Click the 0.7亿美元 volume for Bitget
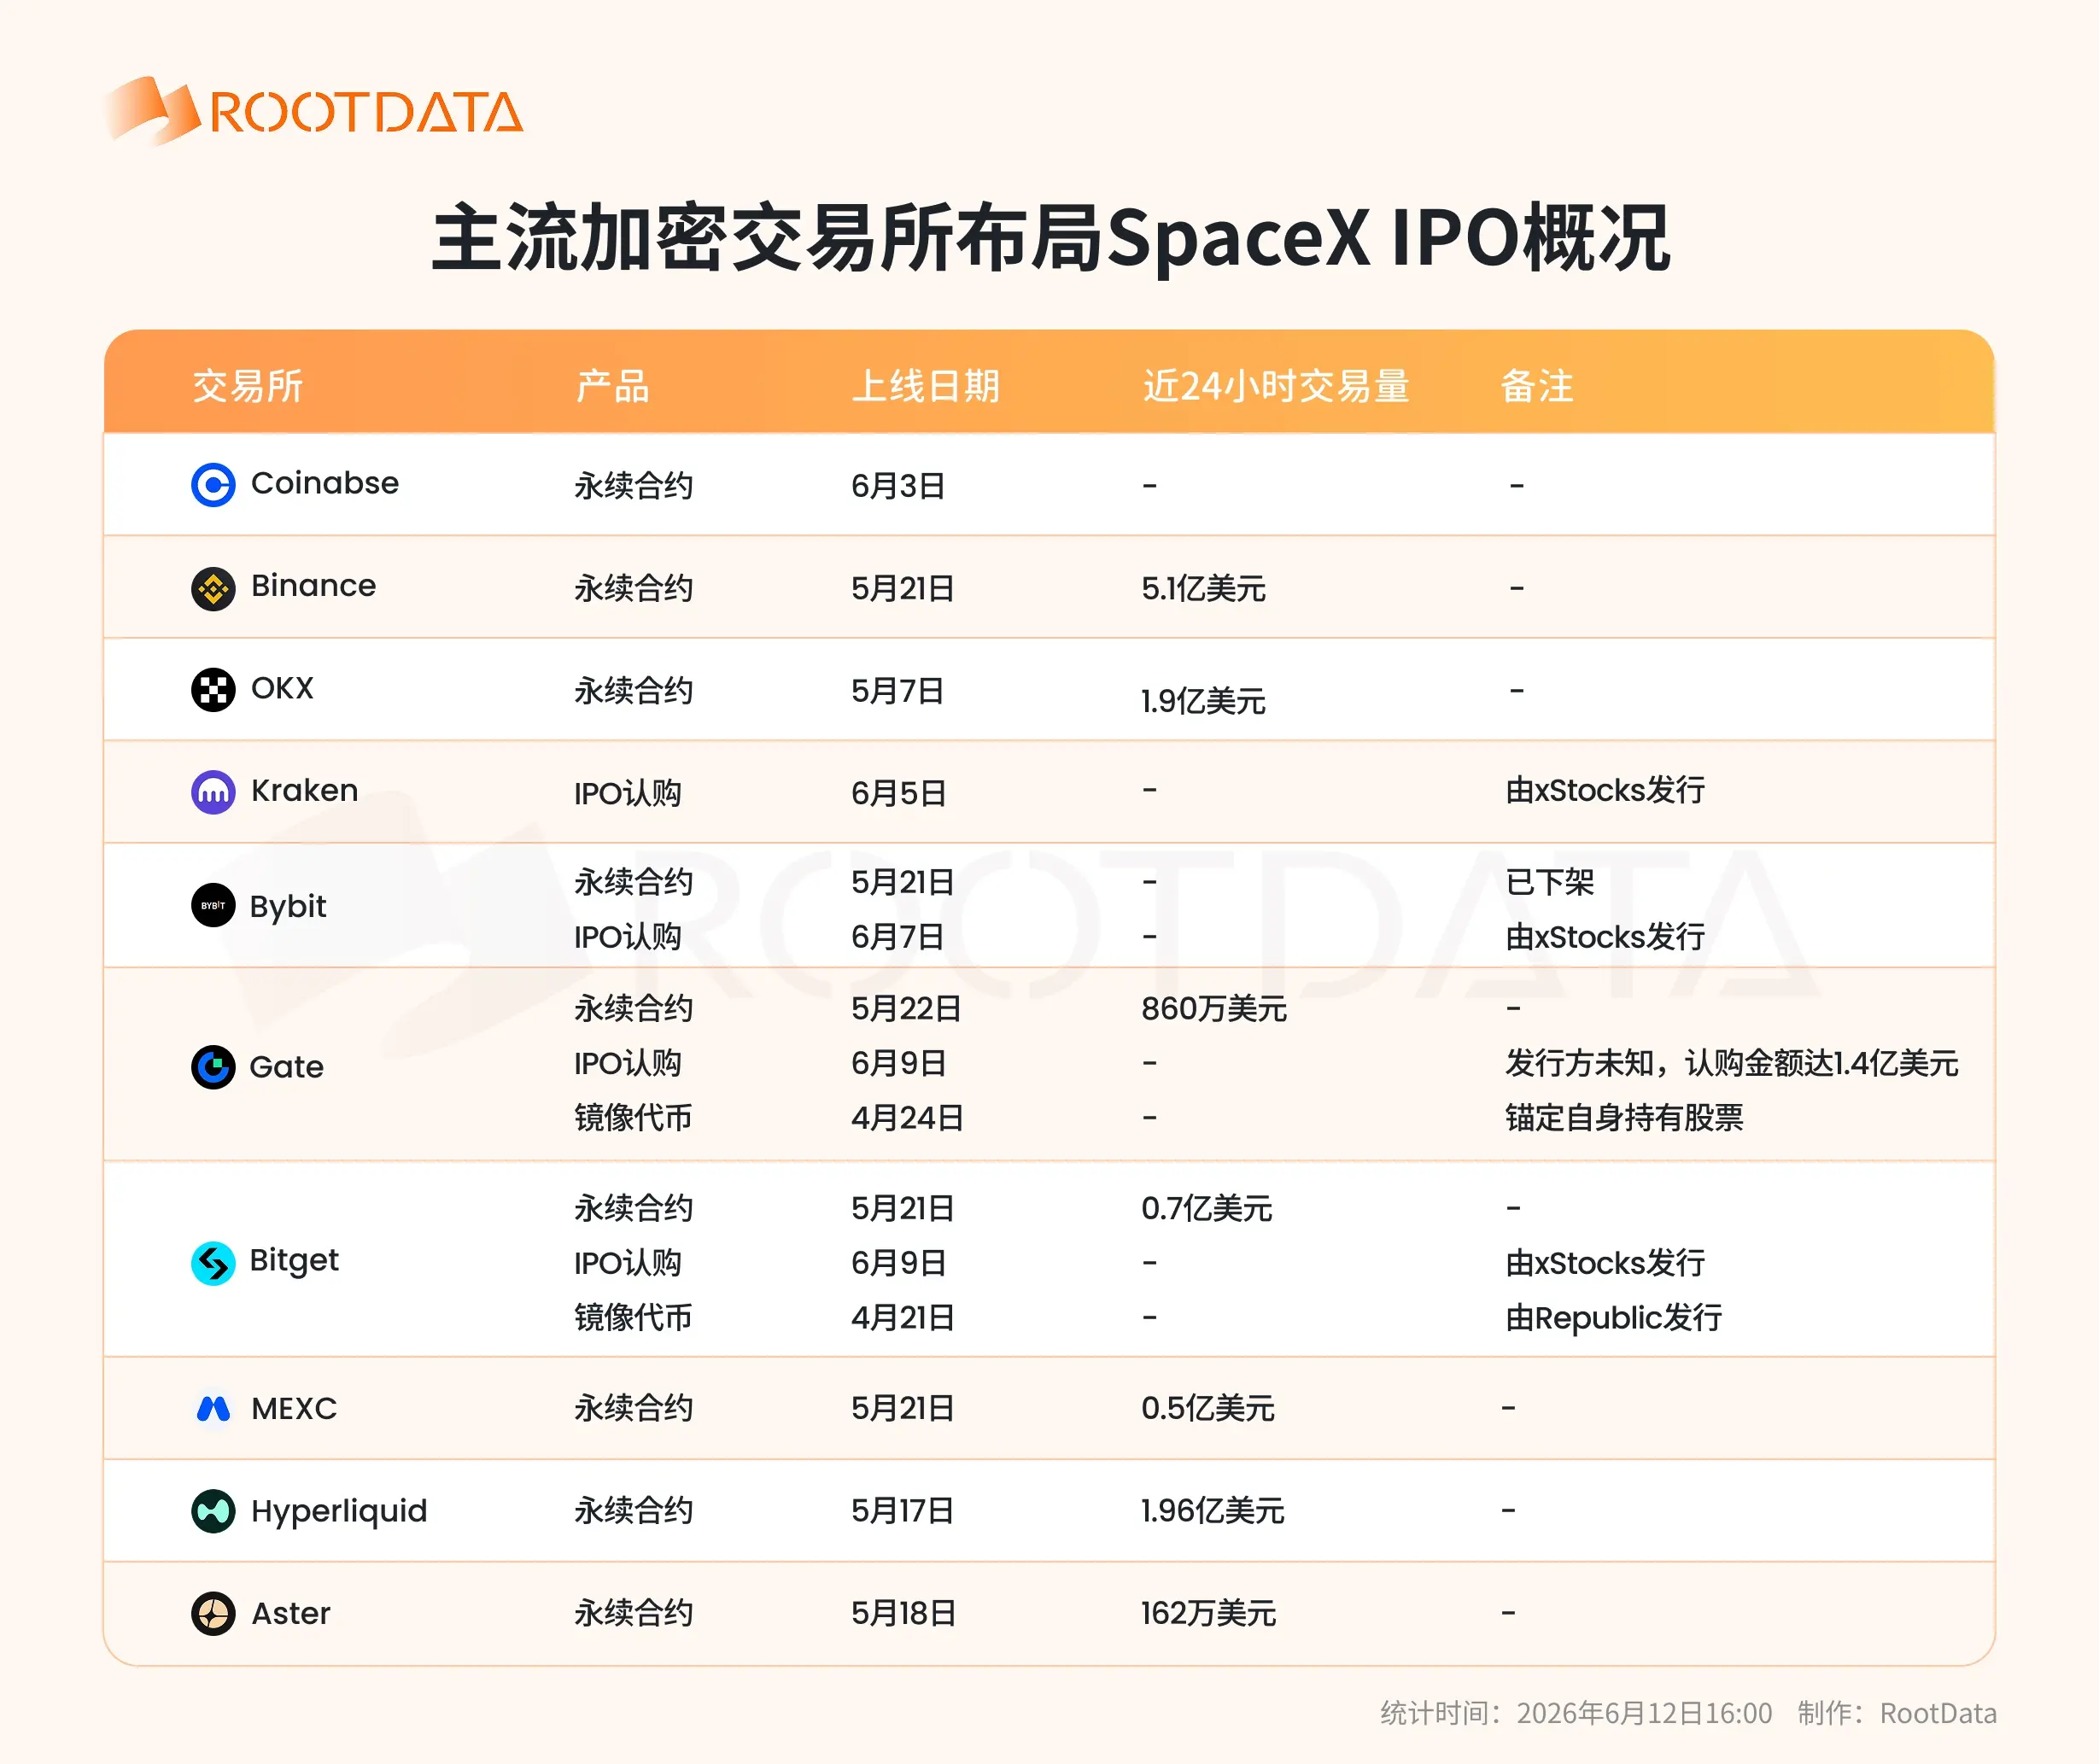 [1207, 1209]
